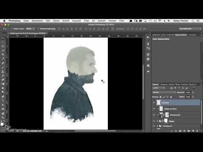This screenshot has width=203, height=152.
Task: Click the open document title tab
Action: point(27,33)
